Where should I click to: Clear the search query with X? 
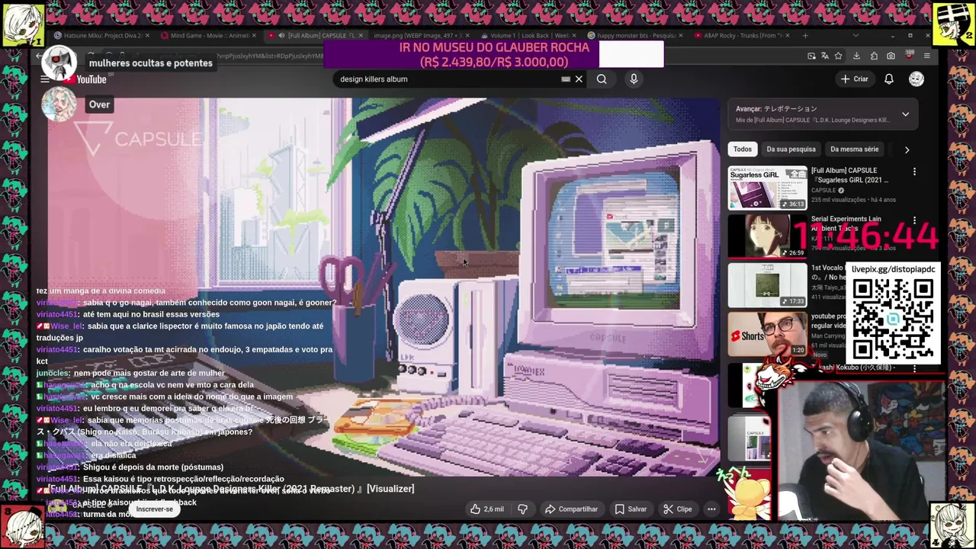tap(579, 79)
